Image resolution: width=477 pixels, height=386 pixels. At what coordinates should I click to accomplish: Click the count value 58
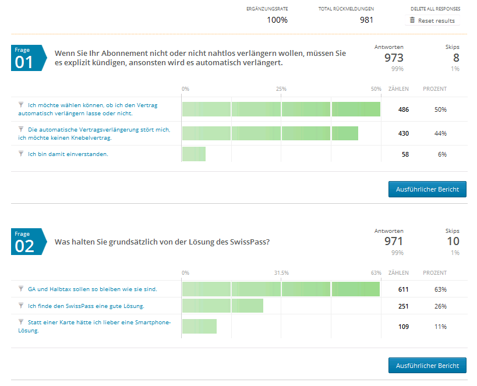click(405, 154)
